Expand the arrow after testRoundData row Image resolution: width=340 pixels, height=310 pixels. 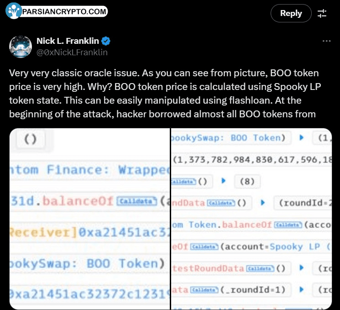301,268
